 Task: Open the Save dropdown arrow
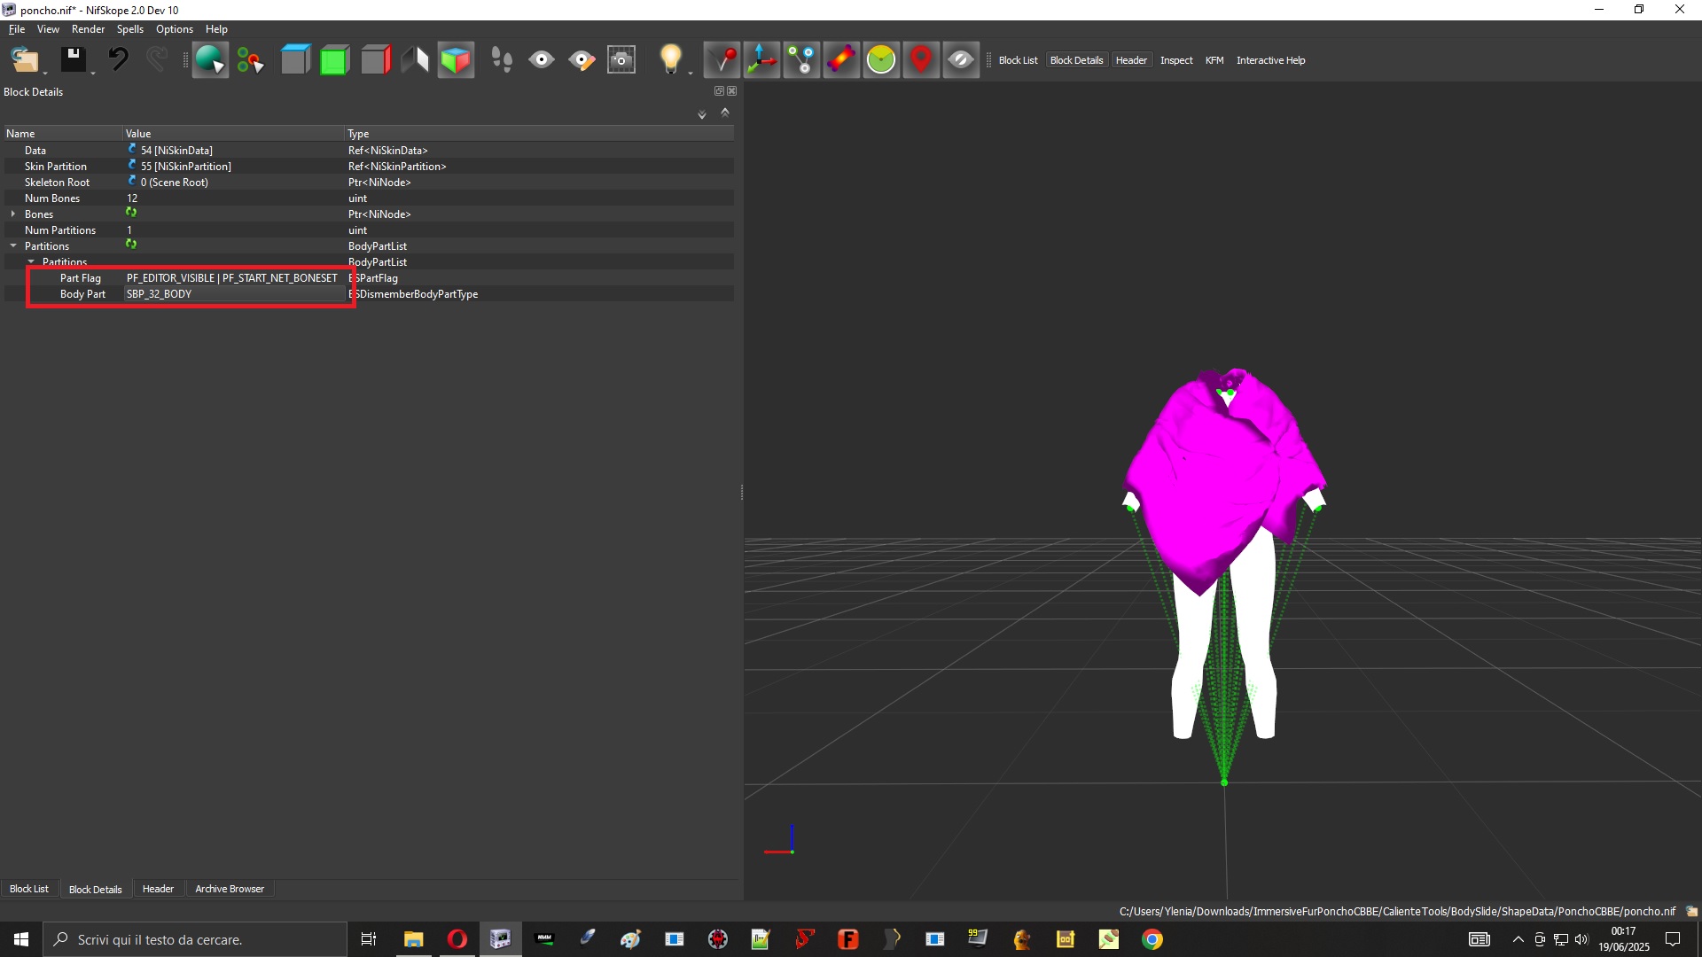click(x=93, y=73)
